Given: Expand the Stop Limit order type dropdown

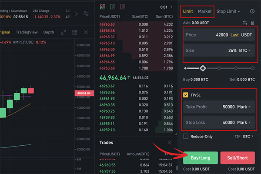Looking at the screenshot, I should (x=229, y=11).
